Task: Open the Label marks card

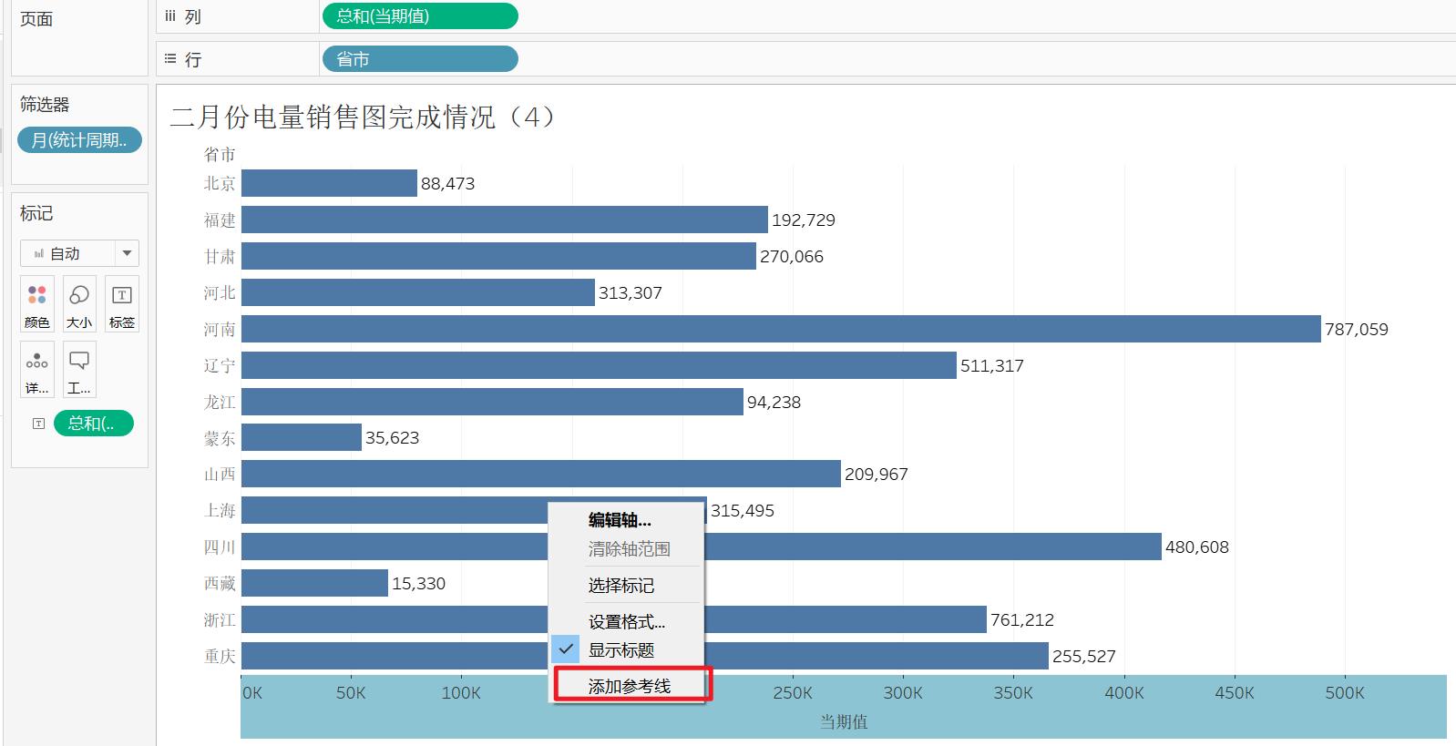Action: point(122,303)
